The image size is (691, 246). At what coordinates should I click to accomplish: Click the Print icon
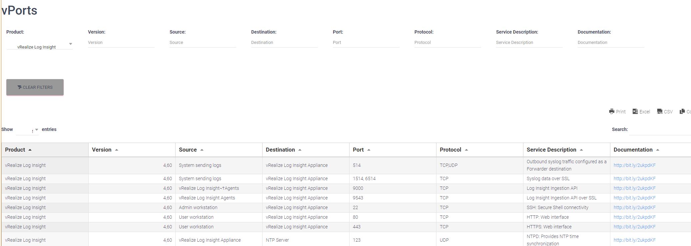611,112
